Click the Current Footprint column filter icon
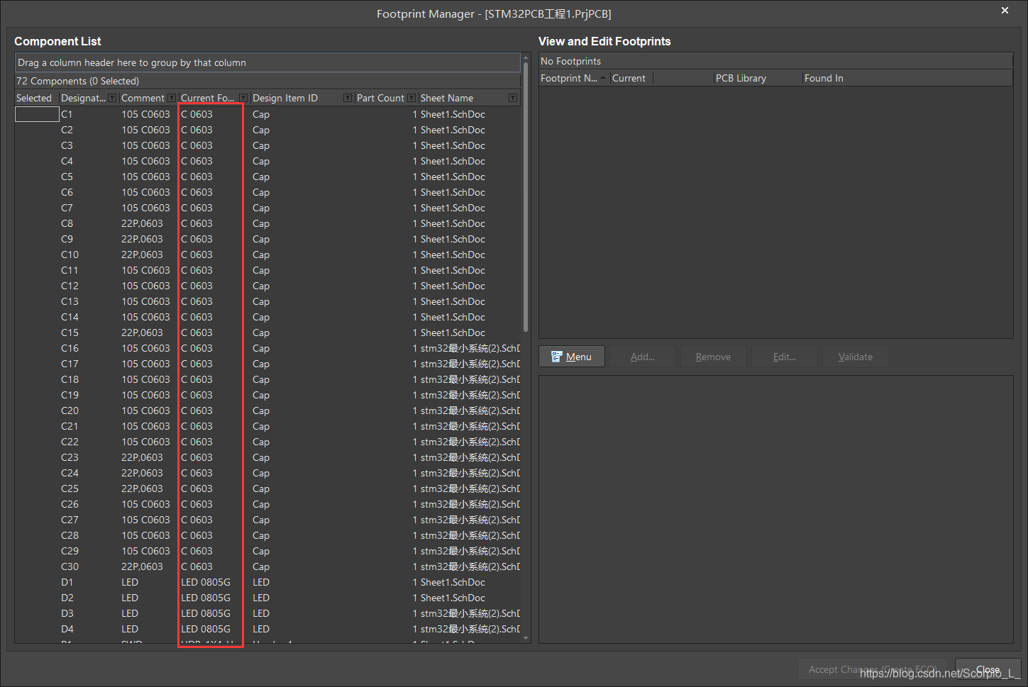1028x687 pixels. 243,98
